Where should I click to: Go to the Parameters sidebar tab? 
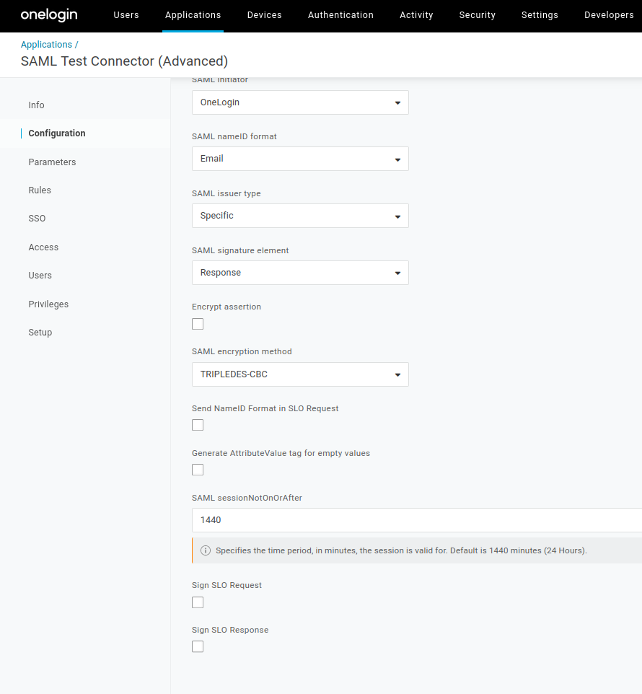(52, 162)
